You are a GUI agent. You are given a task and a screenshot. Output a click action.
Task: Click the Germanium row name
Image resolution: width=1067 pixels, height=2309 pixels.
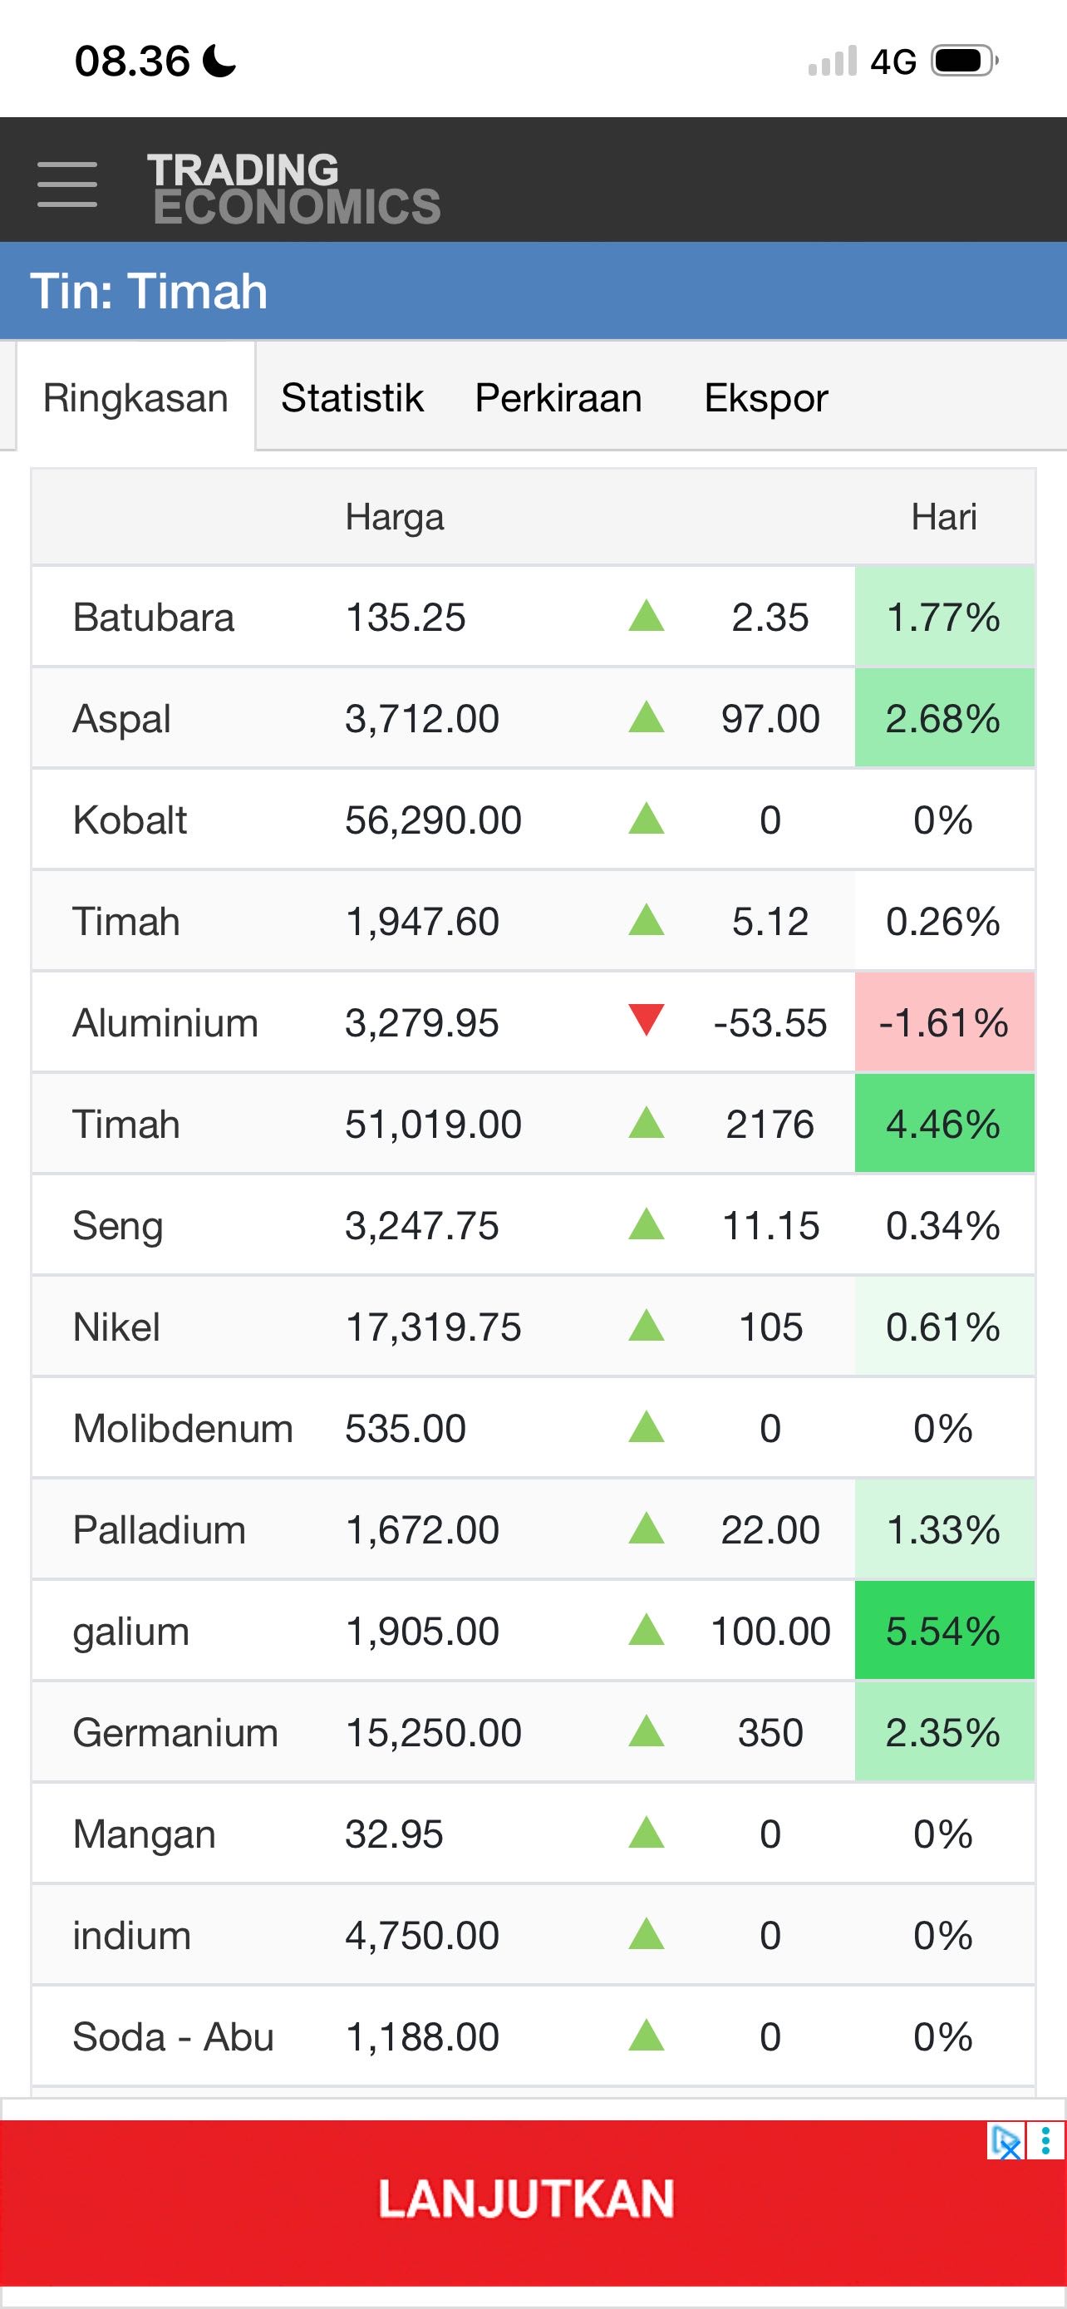click(175, 1733)
